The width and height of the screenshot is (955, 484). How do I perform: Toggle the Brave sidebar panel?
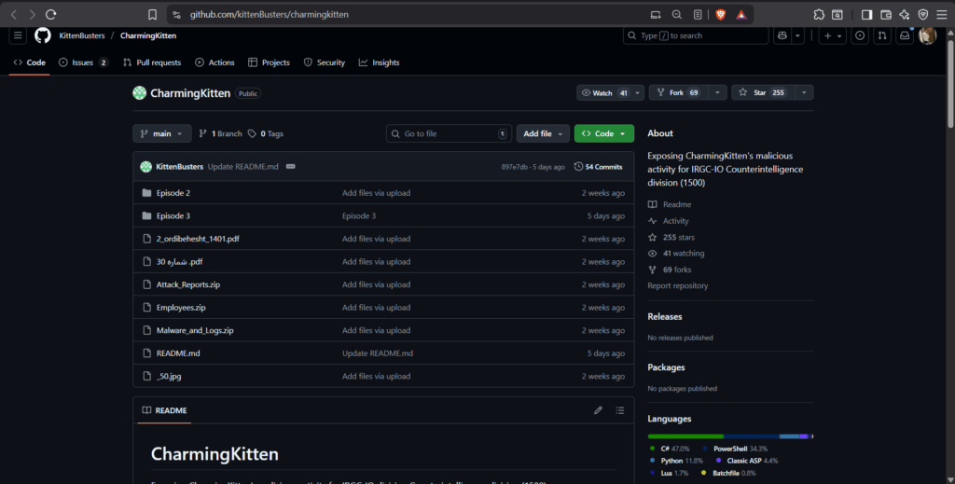coord(866,15)
